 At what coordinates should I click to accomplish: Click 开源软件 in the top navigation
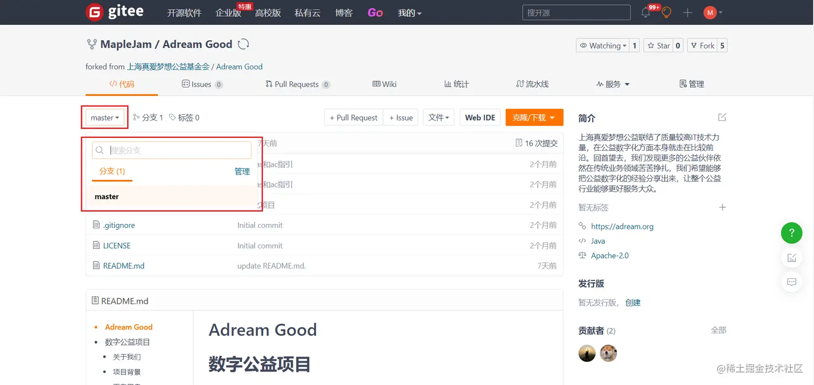[184, 13]
